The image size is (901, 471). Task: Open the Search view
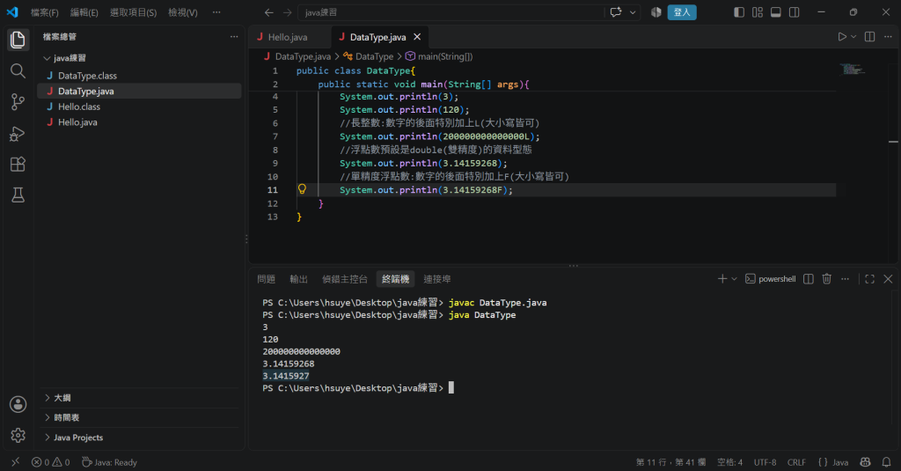pos(18,70)
